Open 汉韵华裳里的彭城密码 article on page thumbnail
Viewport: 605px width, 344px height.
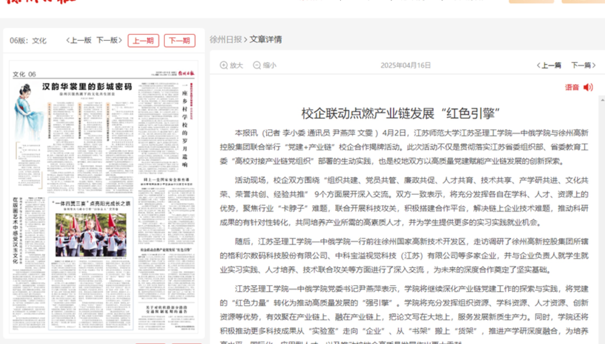click(x=87, y=87)
